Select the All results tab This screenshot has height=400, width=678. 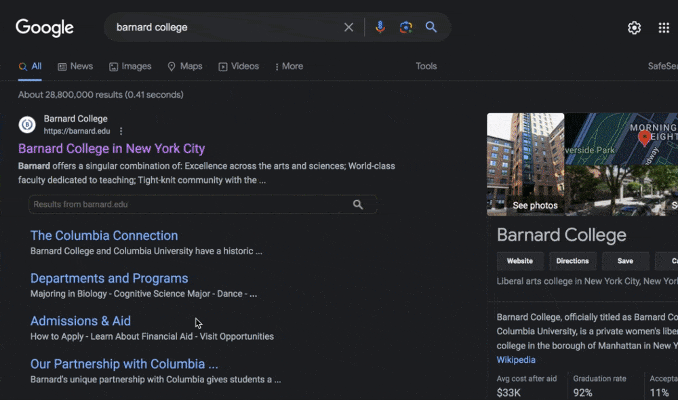click(x=30, y=66)
